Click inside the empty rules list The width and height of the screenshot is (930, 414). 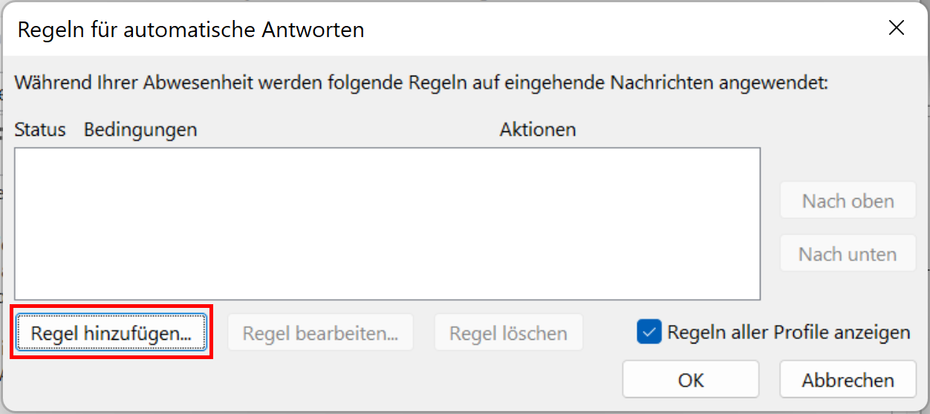point(387,223)
